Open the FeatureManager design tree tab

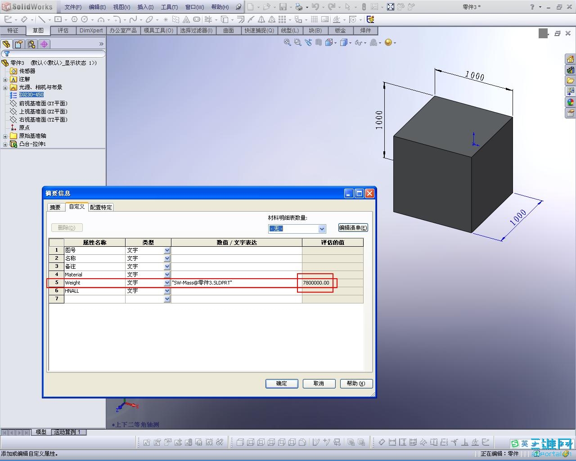coord(6,44)
